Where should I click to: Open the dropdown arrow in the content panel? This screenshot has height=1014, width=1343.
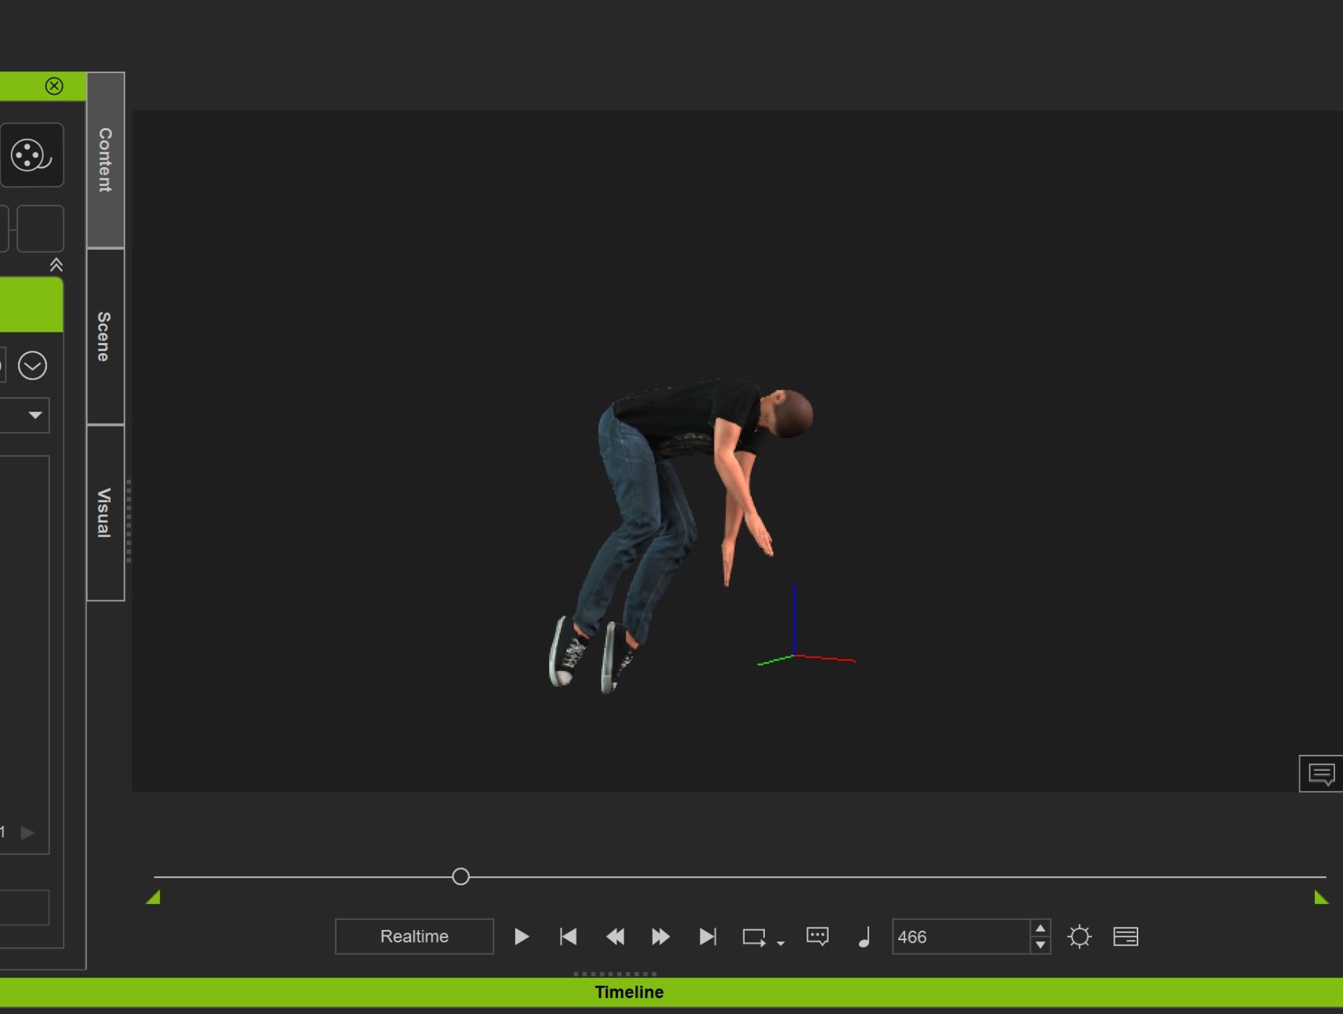35,415
